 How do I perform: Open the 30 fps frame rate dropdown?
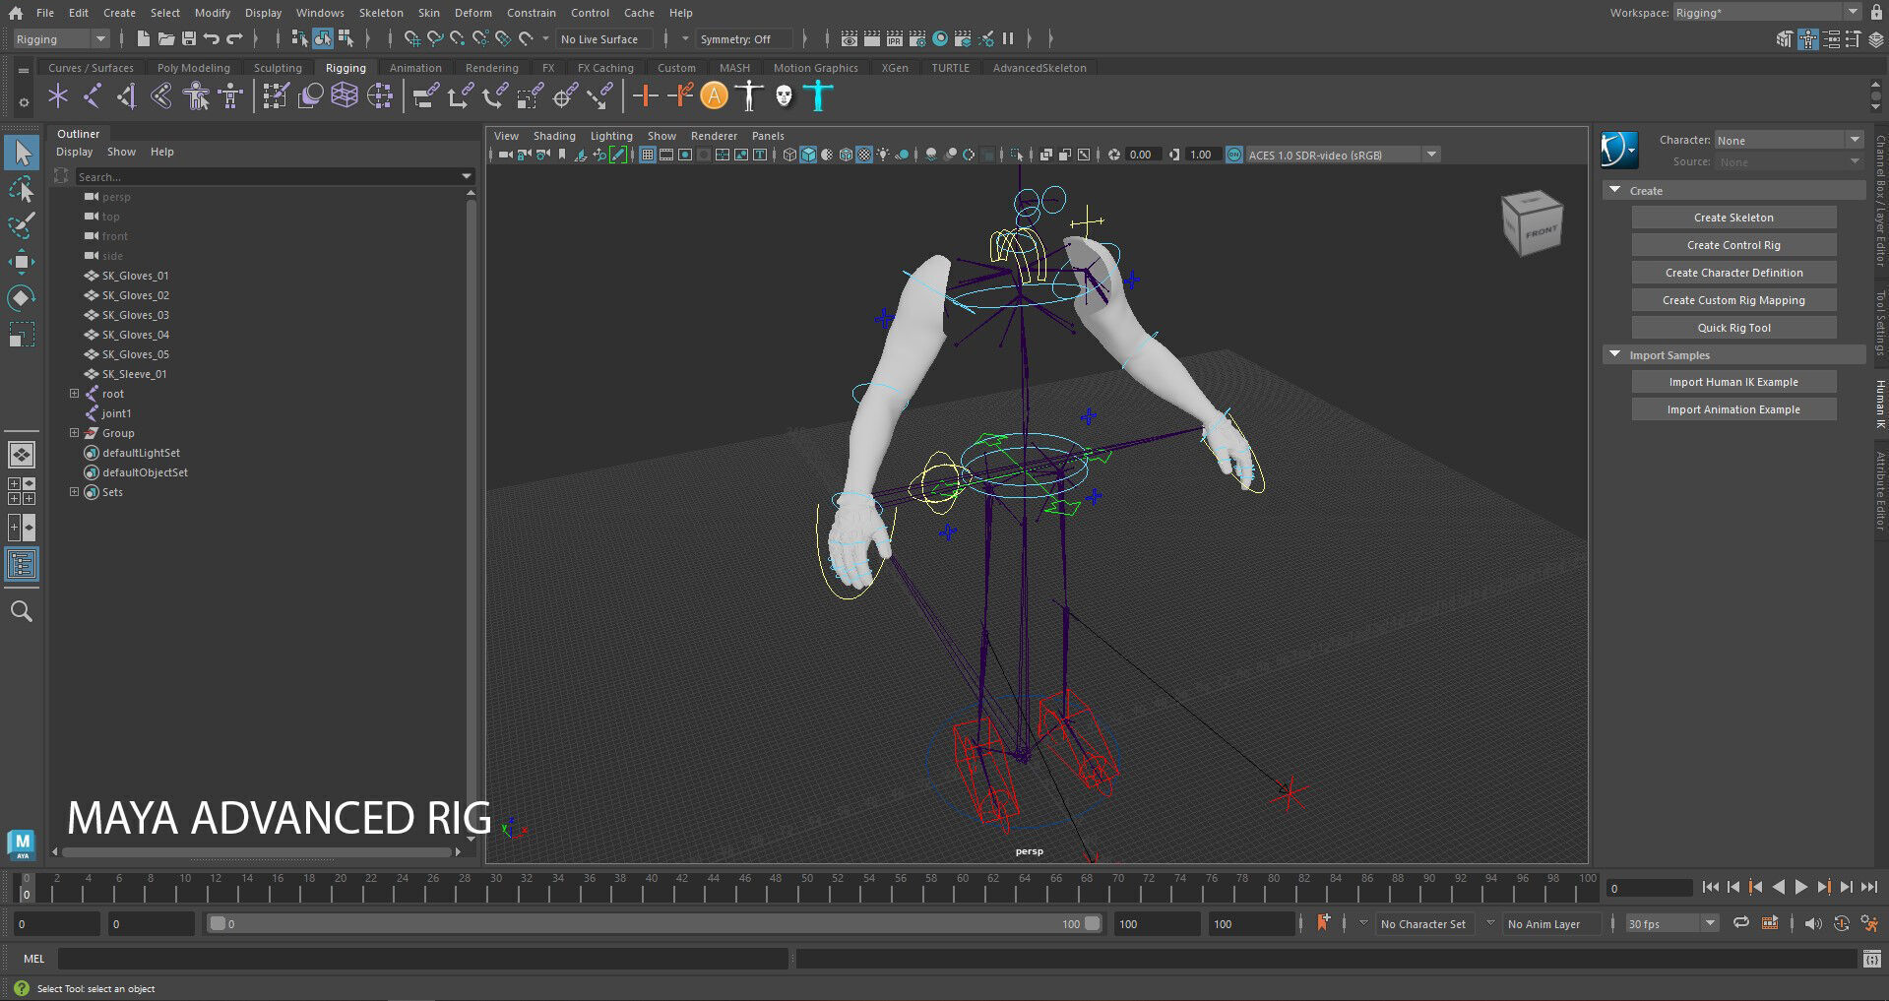[1671, 923]
